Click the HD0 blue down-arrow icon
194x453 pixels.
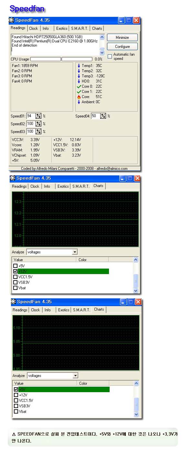pos(79,81)
